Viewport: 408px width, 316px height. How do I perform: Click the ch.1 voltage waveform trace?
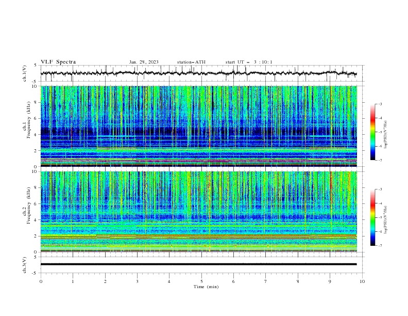coord(198,73)
